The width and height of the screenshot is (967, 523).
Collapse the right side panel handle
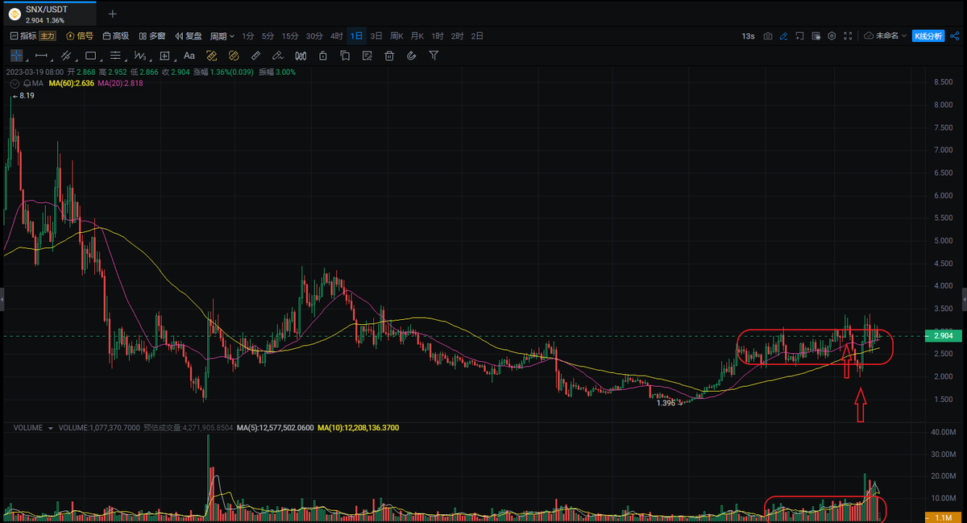pyautogui.click(x=964, y=298)
